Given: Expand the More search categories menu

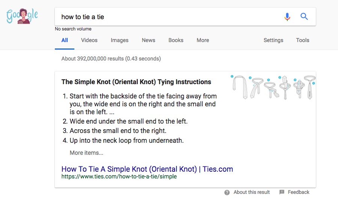Looking at the screenshot, I should pyautogui.click(x=203, y=40).
